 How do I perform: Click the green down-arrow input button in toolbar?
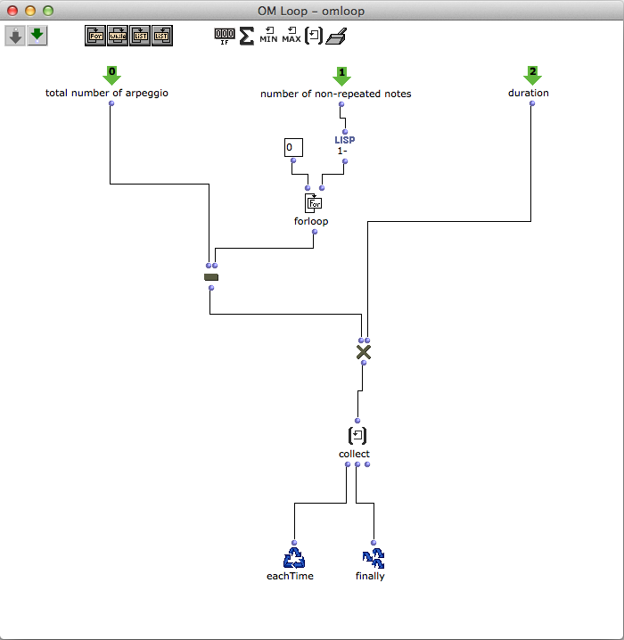(37, 36)
